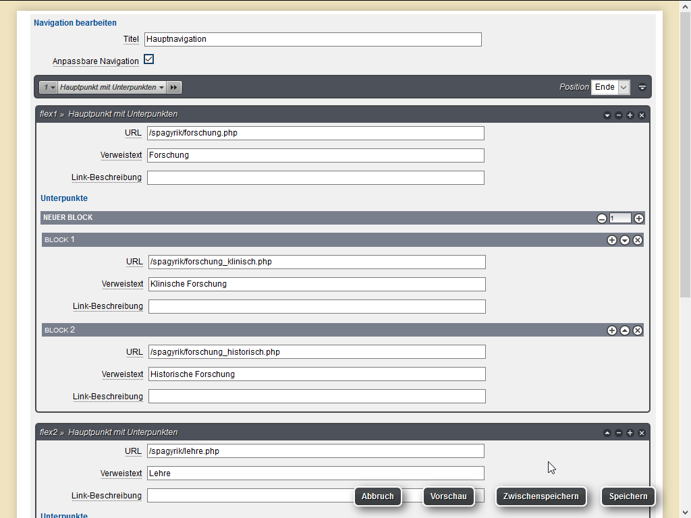Move Block 2 up
Image resolution: width=691 pixels, height=518 pixels.
tap(625, 330)
